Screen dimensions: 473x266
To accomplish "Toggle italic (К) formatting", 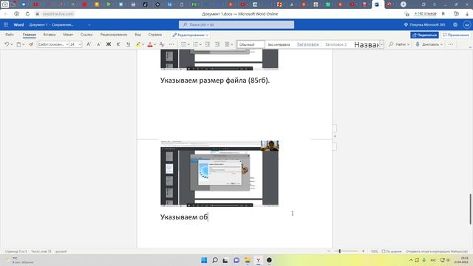I will (x=118, y=44).
